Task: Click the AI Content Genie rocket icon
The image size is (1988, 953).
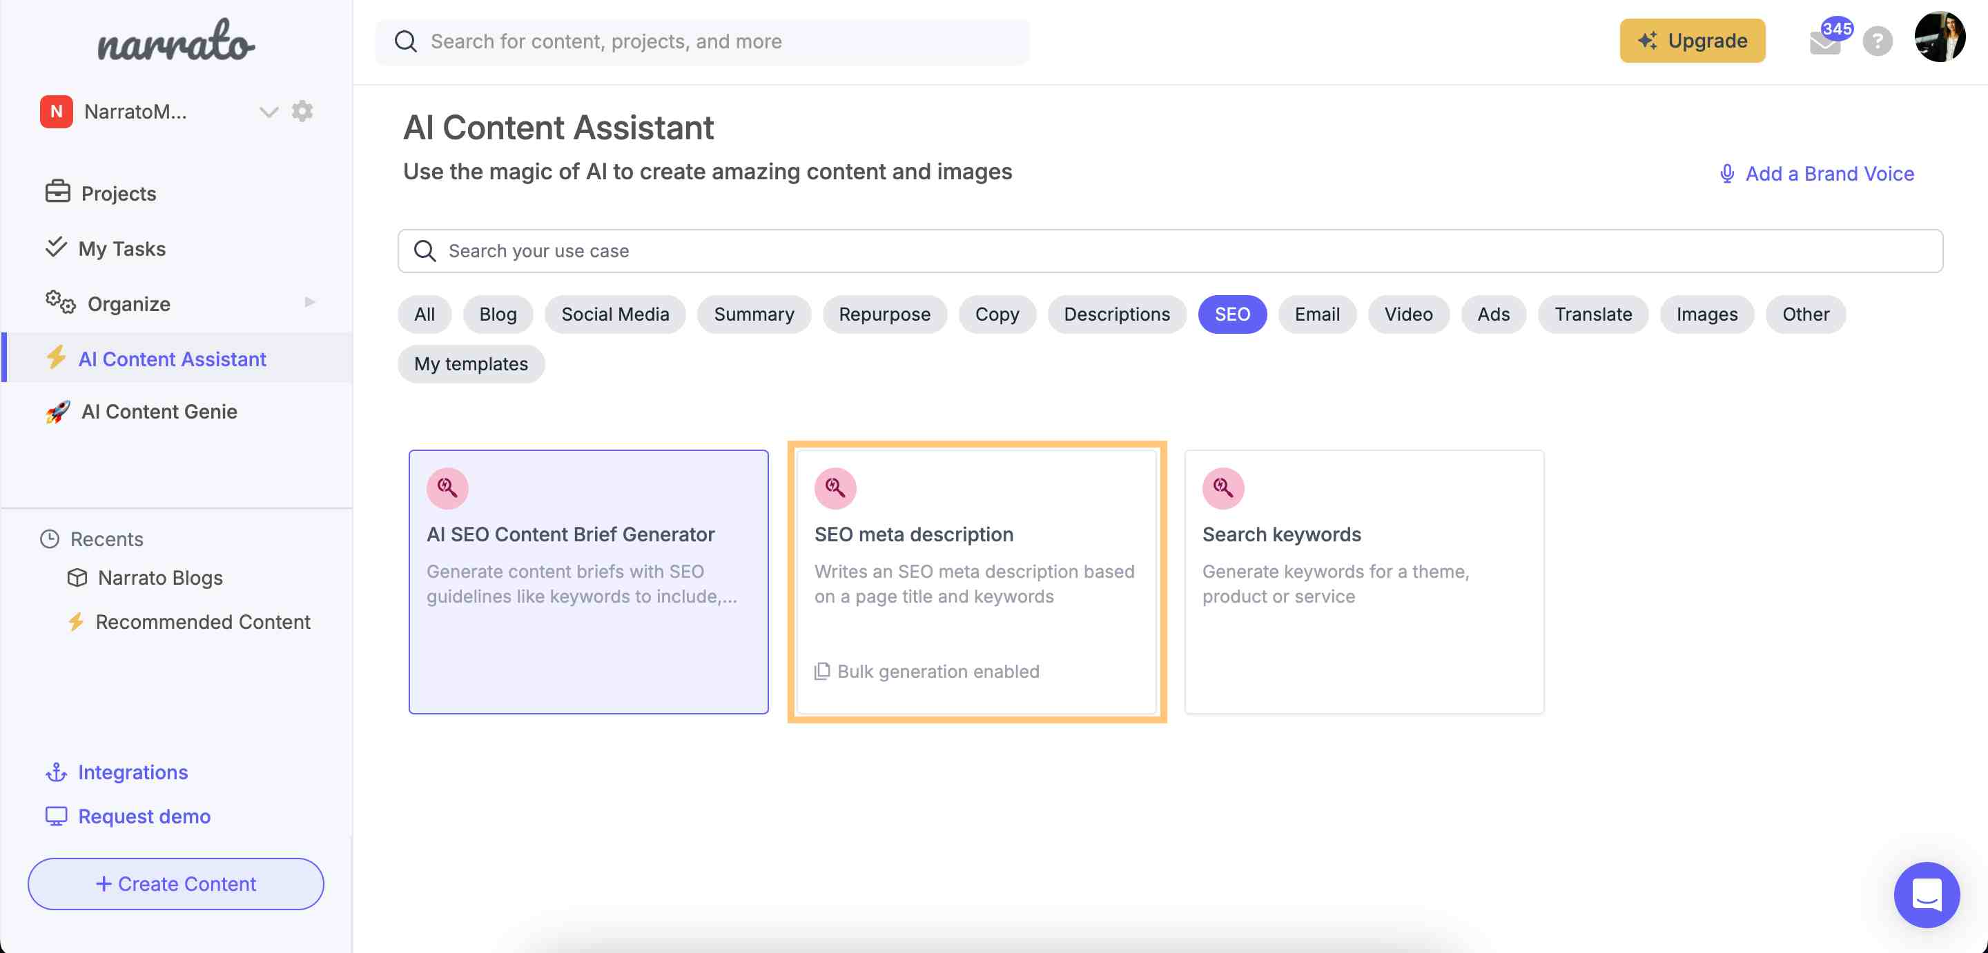Action: (57, 411)
